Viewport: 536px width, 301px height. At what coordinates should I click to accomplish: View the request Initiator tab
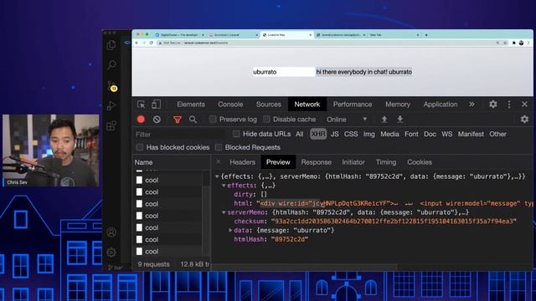tap(353, 162)
